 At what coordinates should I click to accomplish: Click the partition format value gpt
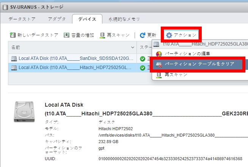[101, 148]
